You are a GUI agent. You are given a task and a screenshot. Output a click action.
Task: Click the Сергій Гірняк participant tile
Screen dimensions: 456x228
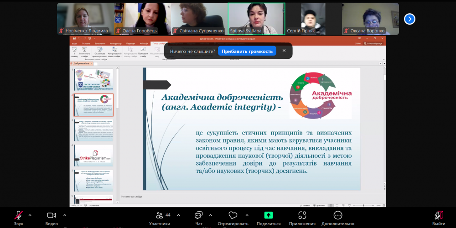pyautogui.click(x=313, y=19)
